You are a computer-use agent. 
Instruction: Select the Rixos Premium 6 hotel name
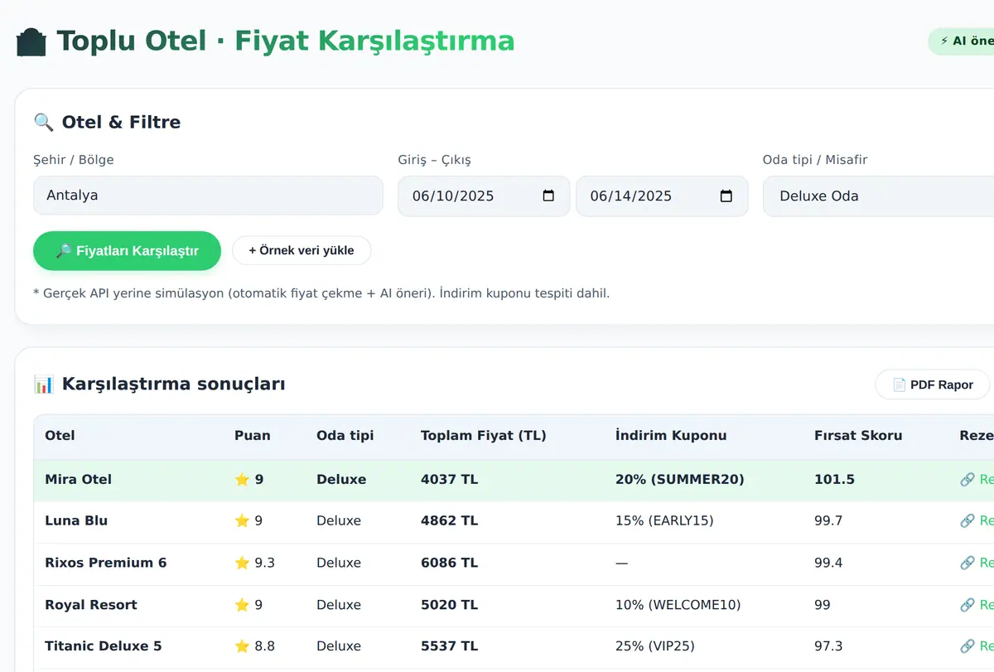tap(105, 563)
